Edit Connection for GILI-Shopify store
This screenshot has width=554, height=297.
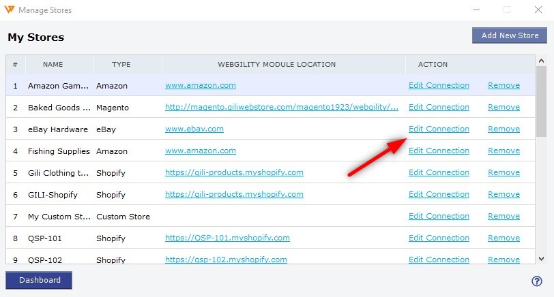click(x=439, y=194)
